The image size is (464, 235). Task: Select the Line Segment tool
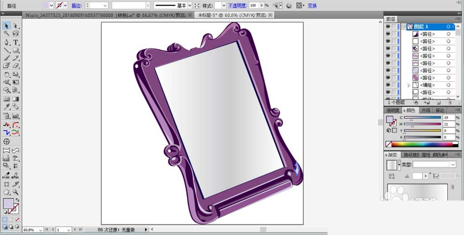[6, 50]
